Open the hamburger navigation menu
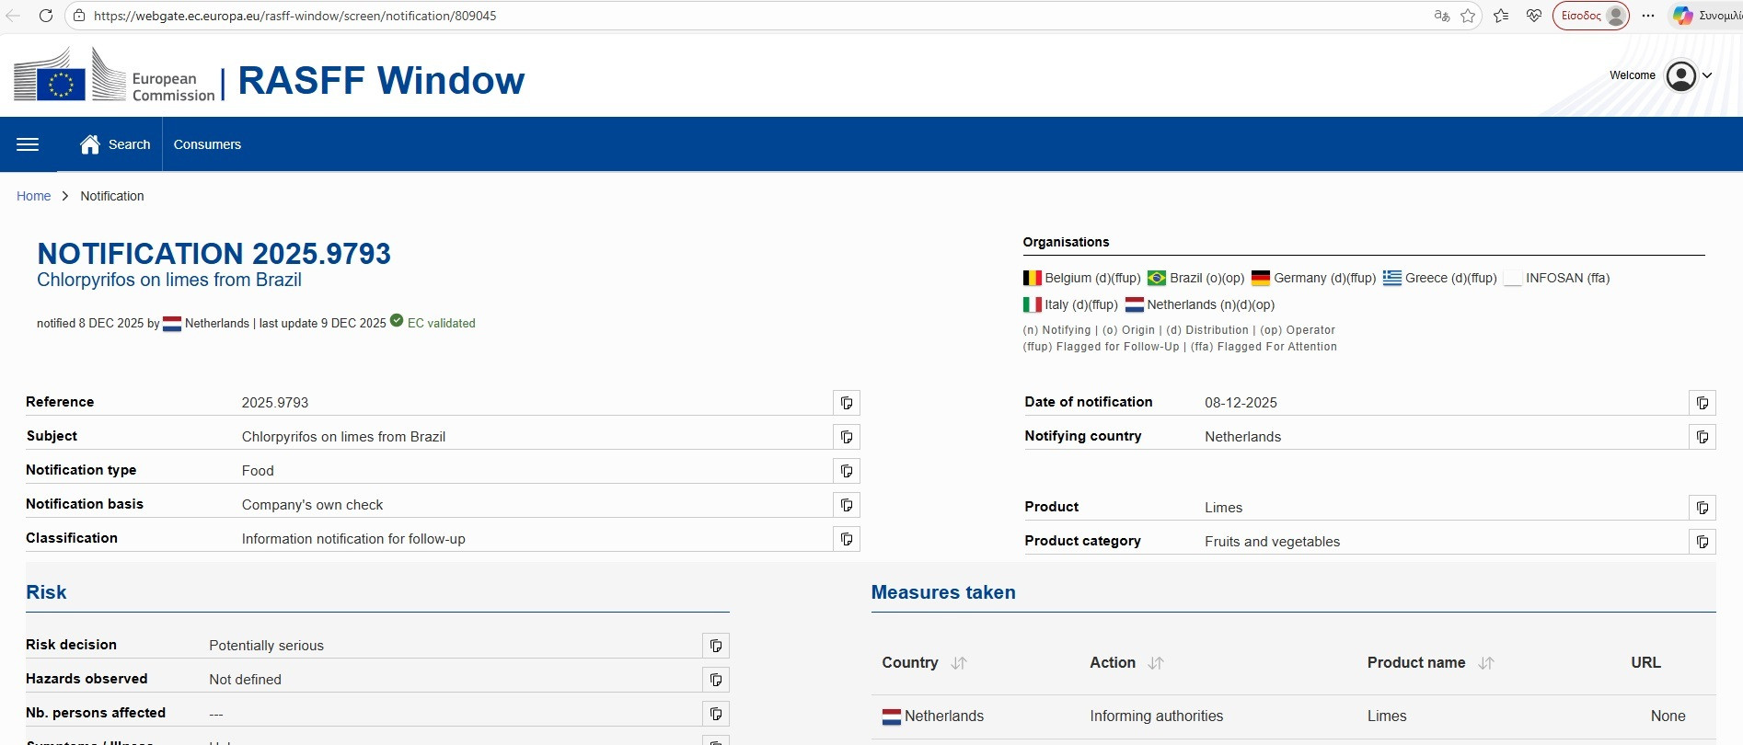This screenshot has width=1743, height=745. [28, 144]
